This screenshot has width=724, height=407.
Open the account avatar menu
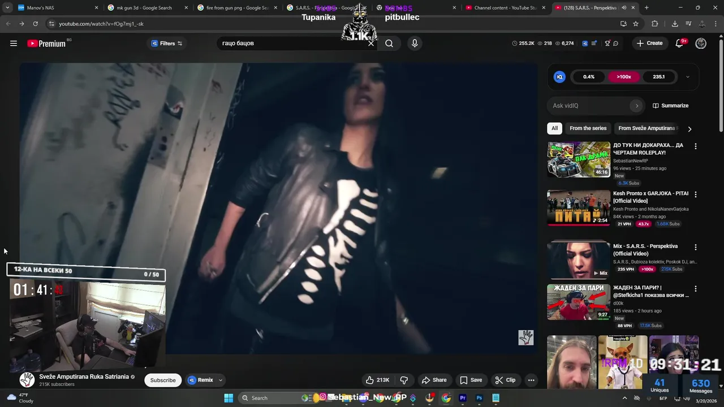(x=701, y=44)
